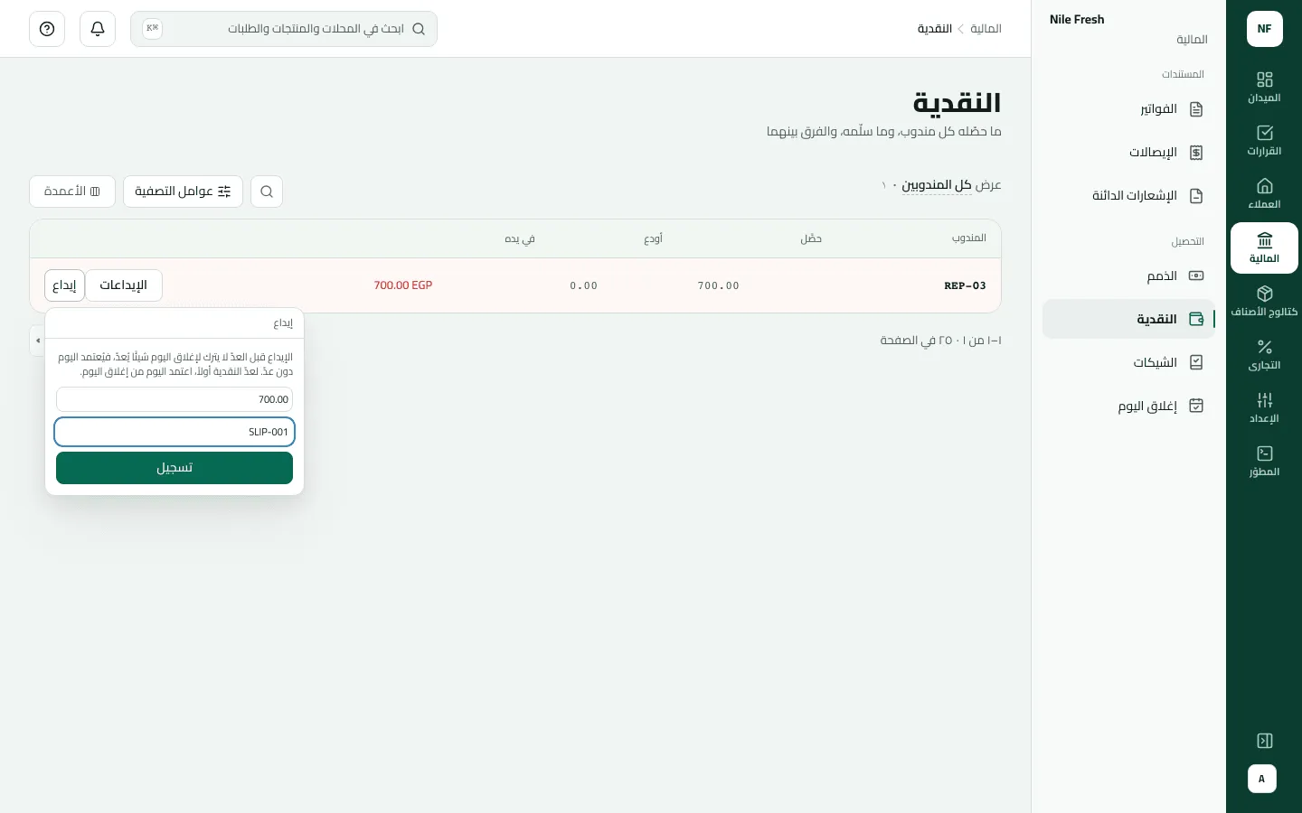This screenshot has width=1302, height=813.
Task: Go to القرارات in the navigation rail
Action: pyautogui.click(x=1264, y=141)
